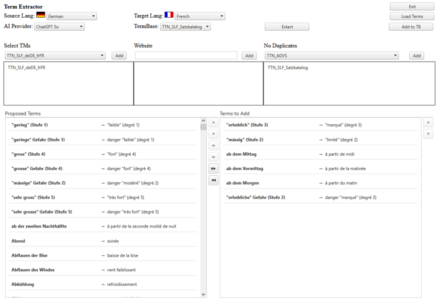Click the up arrow right of Terms to Add
Image resolution: width=440 pixels, height=303 pixels.
coord(428,122)
